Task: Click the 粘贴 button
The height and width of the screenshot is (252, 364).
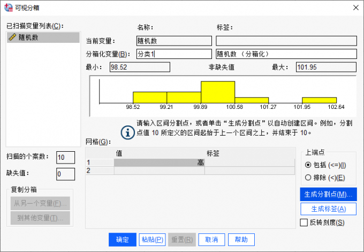Action: pos(152,240)
